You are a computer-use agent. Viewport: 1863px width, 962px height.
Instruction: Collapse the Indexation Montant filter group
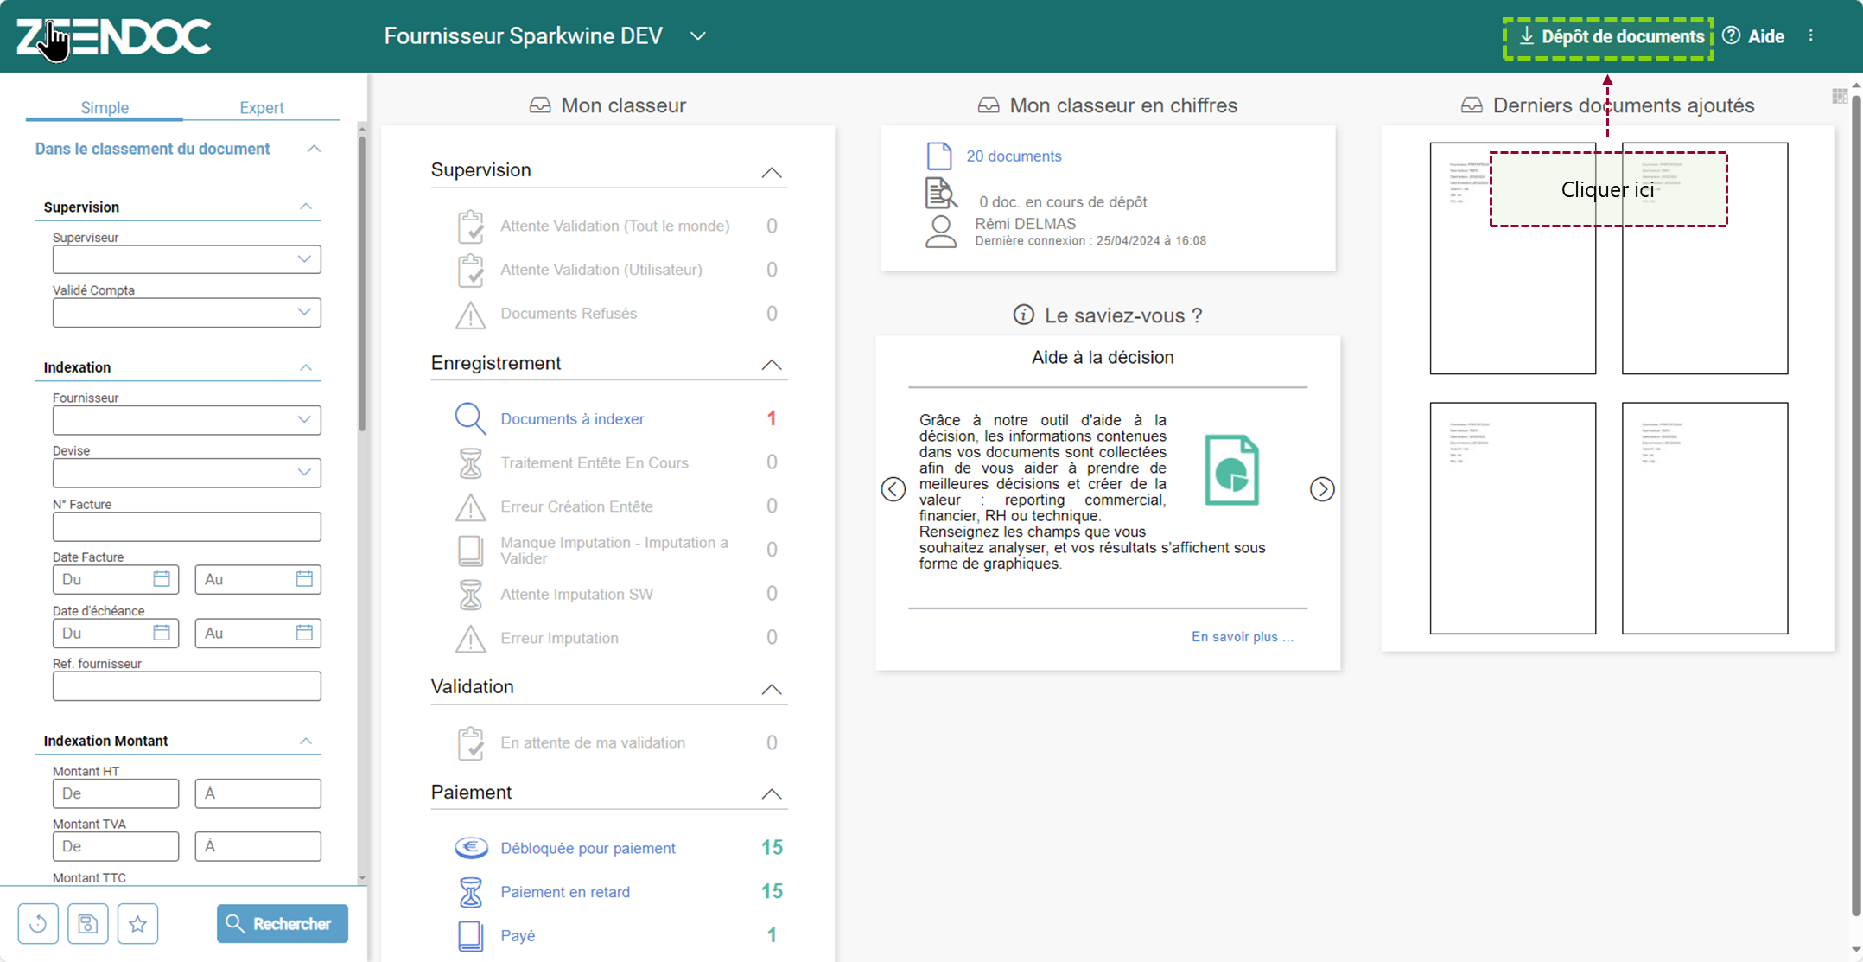pos(306,741)
